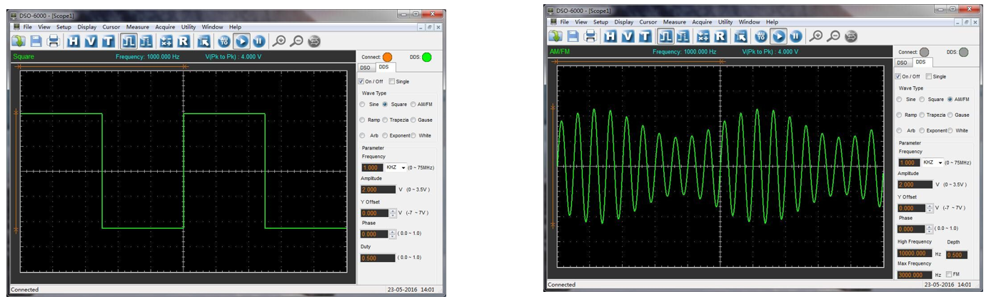The image size is (991, 304).
Task: Open the Display menu in the AM/FM window
Action: pyautogui.click(x=624, y=22)
